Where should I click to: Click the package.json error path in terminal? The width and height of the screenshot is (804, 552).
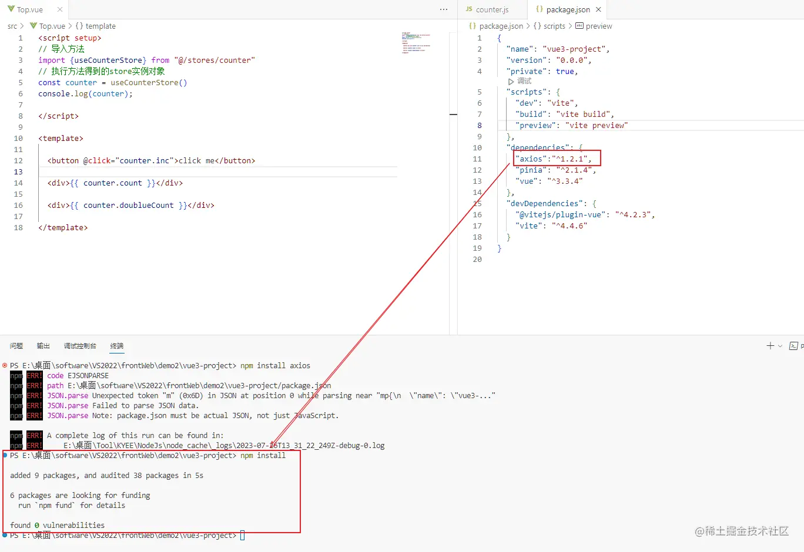point(199,386)
